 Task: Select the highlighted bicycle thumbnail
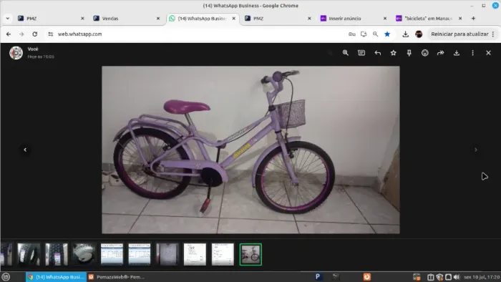250,255
